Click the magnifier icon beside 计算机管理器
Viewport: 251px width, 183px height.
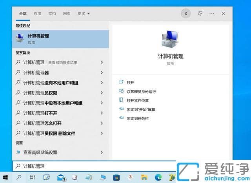[18, 72]
